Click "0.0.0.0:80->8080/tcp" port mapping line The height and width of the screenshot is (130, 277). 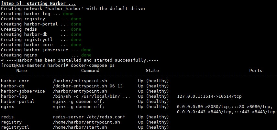point(225,107)
